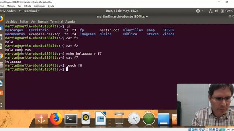Click the Música folder name
The width and height of the screenshot is (234, 131).
pos(105,34)
